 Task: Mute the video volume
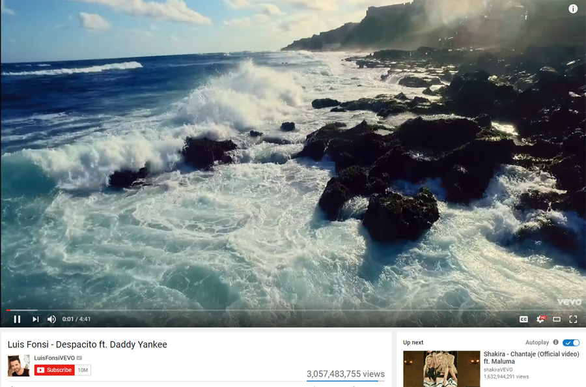pyautogui.click(x=51, y=319)
